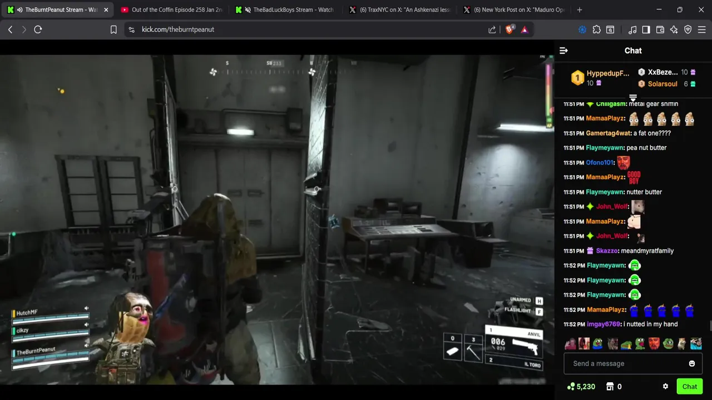Go back to the previous page

pos(10,29)
